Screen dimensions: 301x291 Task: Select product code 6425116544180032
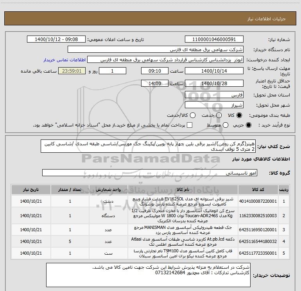pos(258,241)
